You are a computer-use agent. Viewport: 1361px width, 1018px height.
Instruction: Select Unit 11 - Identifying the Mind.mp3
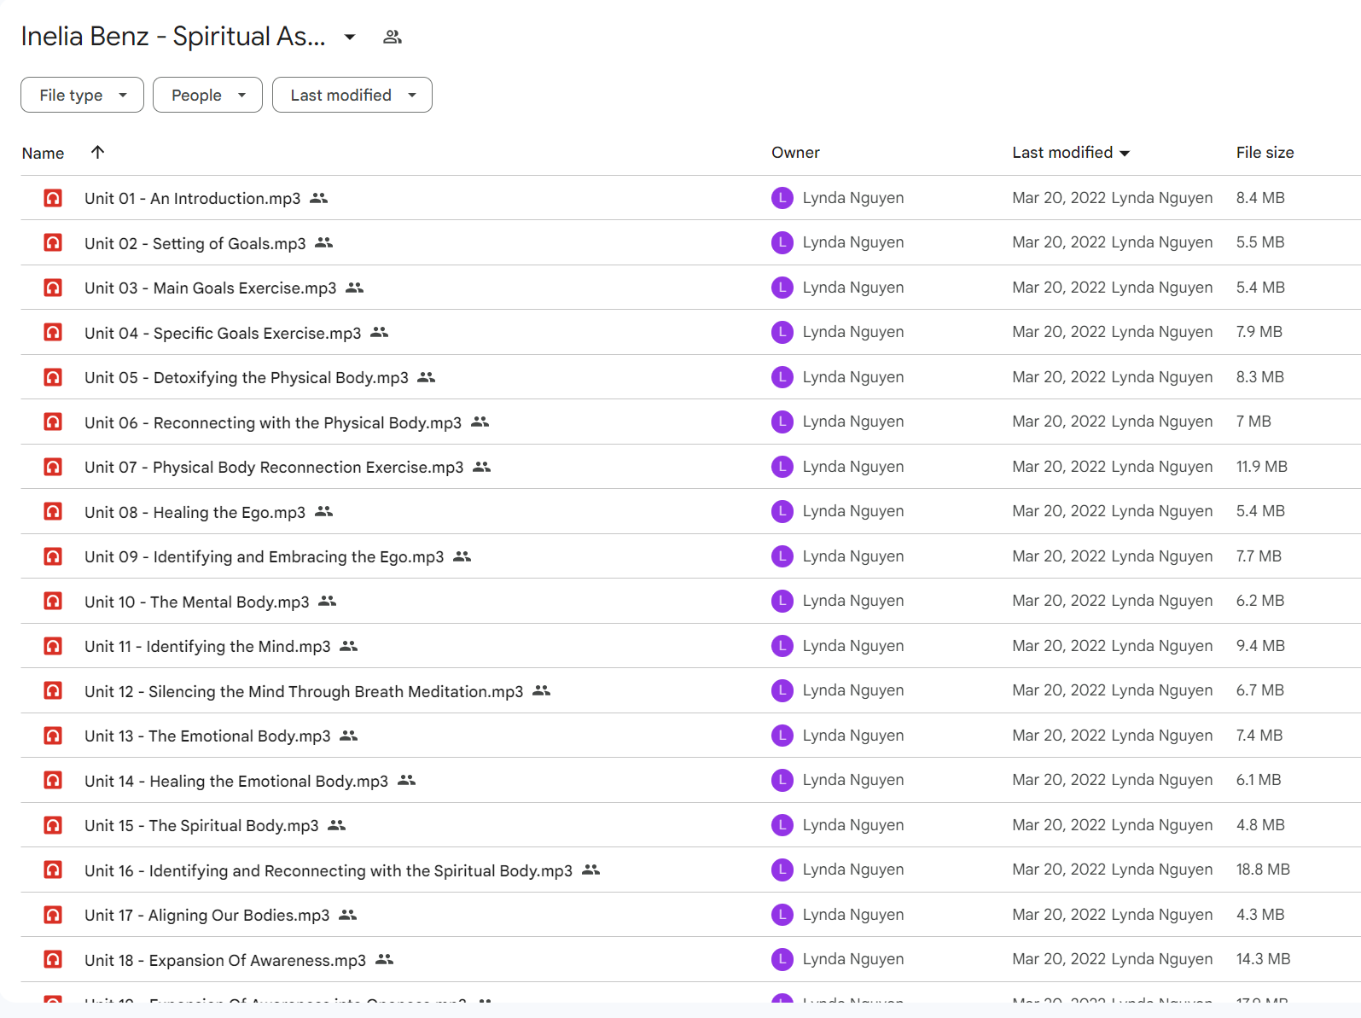(x=207, y=646)
